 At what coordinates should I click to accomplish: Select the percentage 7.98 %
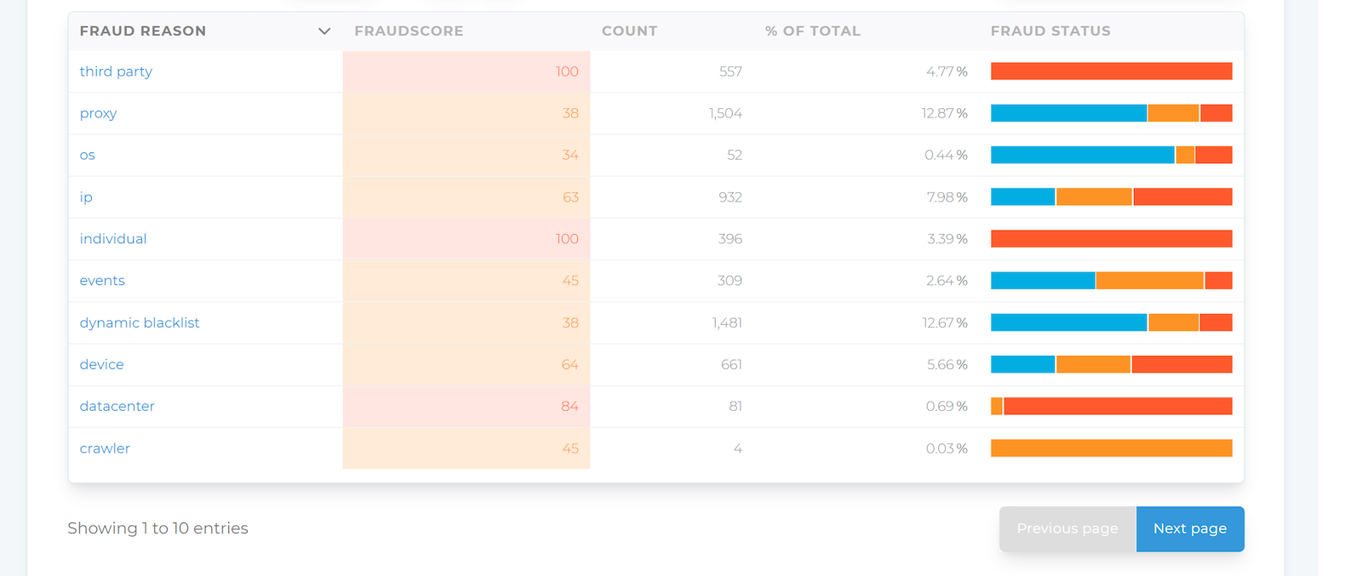947,197
